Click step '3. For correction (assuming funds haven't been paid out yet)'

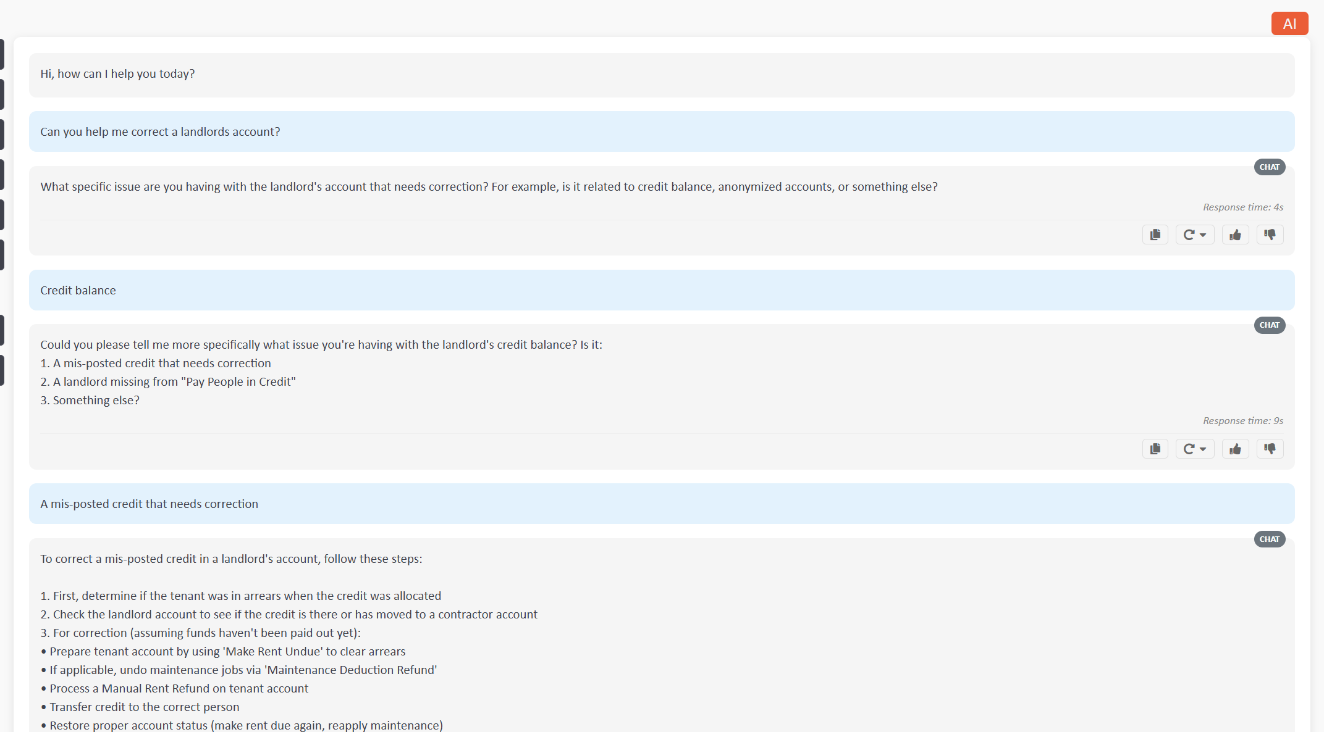click(201, 633)
